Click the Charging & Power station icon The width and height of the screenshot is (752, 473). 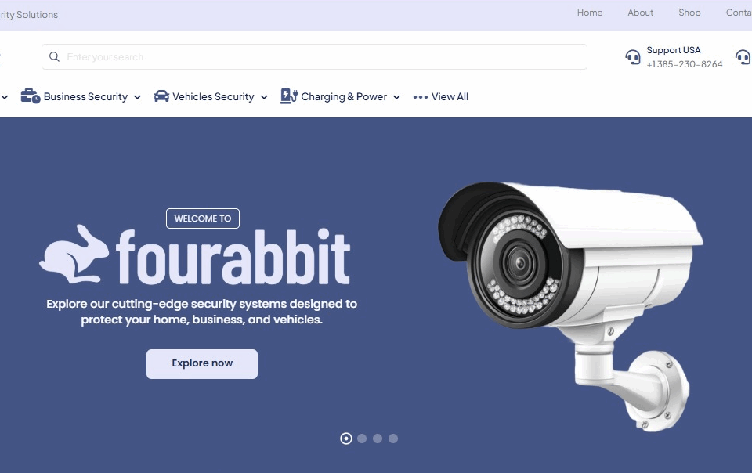pyautogui.click(x=289, y=96)
